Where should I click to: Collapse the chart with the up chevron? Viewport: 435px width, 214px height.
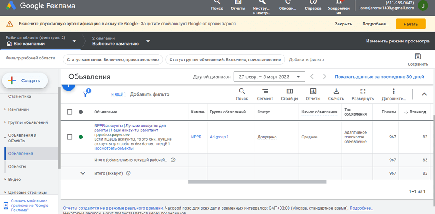click(424, 94)
